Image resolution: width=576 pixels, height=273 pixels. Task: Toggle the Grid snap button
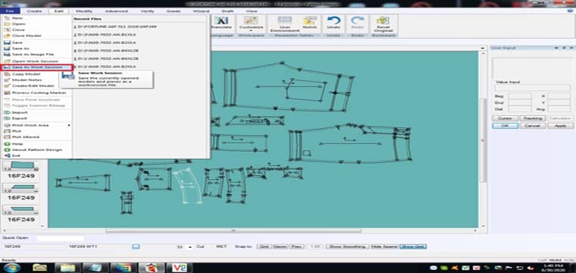pos(264,246)
